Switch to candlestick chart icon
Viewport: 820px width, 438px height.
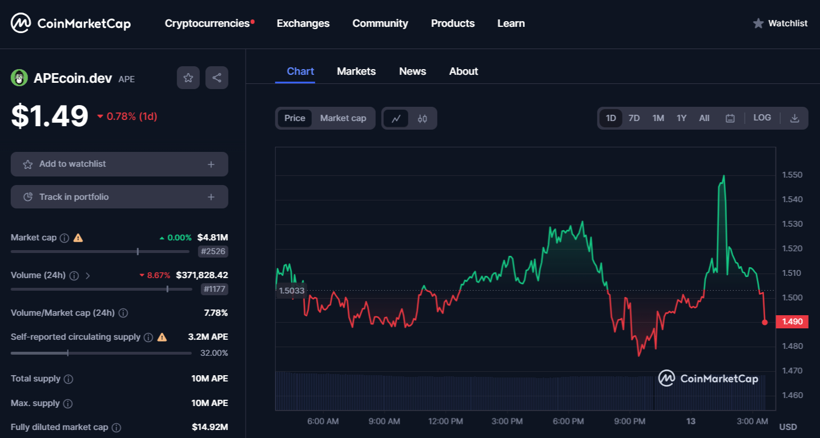pos(423,118)
